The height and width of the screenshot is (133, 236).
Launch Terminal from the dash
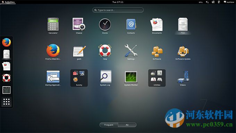point(7,90)
